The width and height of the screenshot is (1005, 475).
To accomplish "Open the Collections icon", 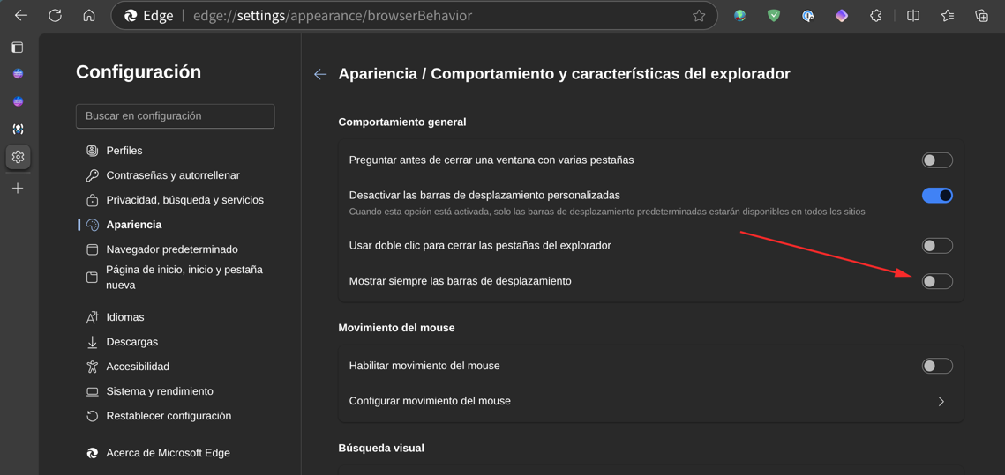I will point(981,15).
